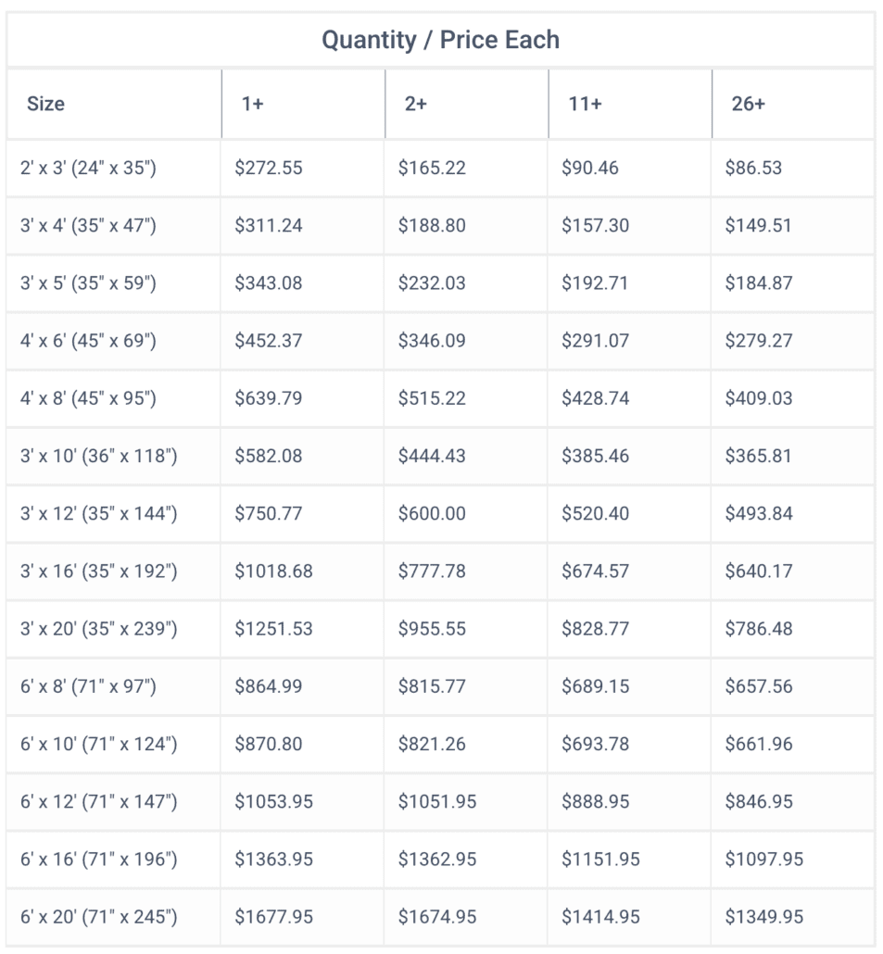Image resolution: width=883 pixels, height=954 pixels.
Task: Select the 26+ quantity column header
Action: click(x=748, y=104)
